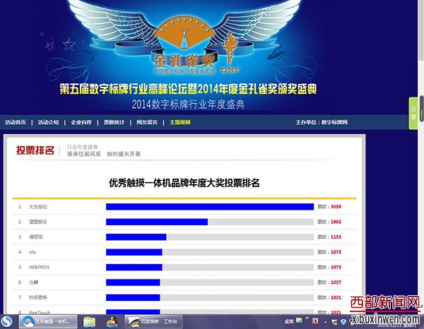
Task: Click the QQ-style icon beside taskbar folder
Action: [x=112, y=322]
